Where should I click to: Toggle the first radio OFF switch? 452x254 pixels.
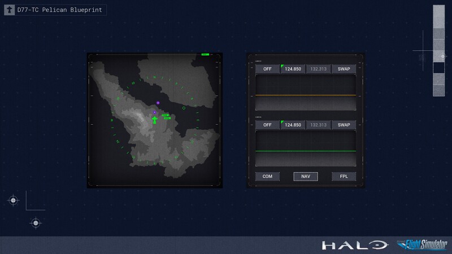point(267,69)
